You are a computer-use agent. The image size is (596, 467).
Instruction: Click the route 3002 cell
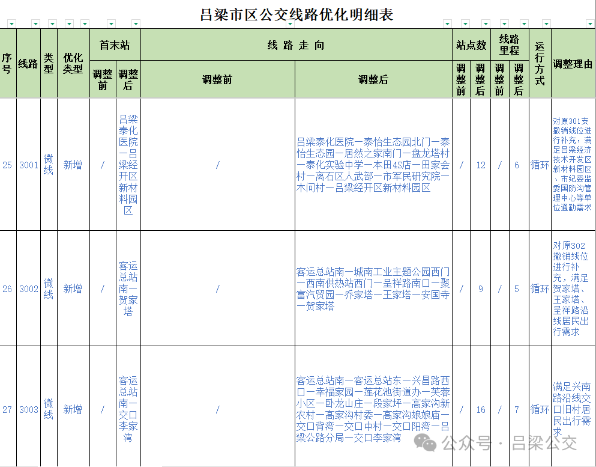point(29,289)
